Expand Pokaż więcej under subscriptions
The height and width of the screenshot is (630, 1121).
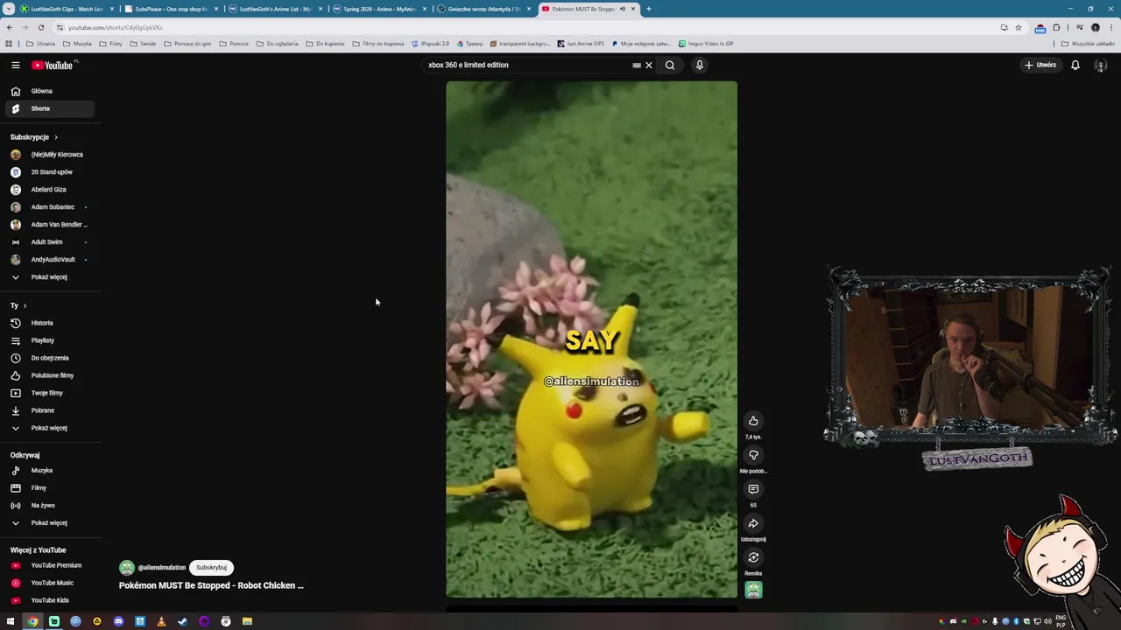point(48,276)
